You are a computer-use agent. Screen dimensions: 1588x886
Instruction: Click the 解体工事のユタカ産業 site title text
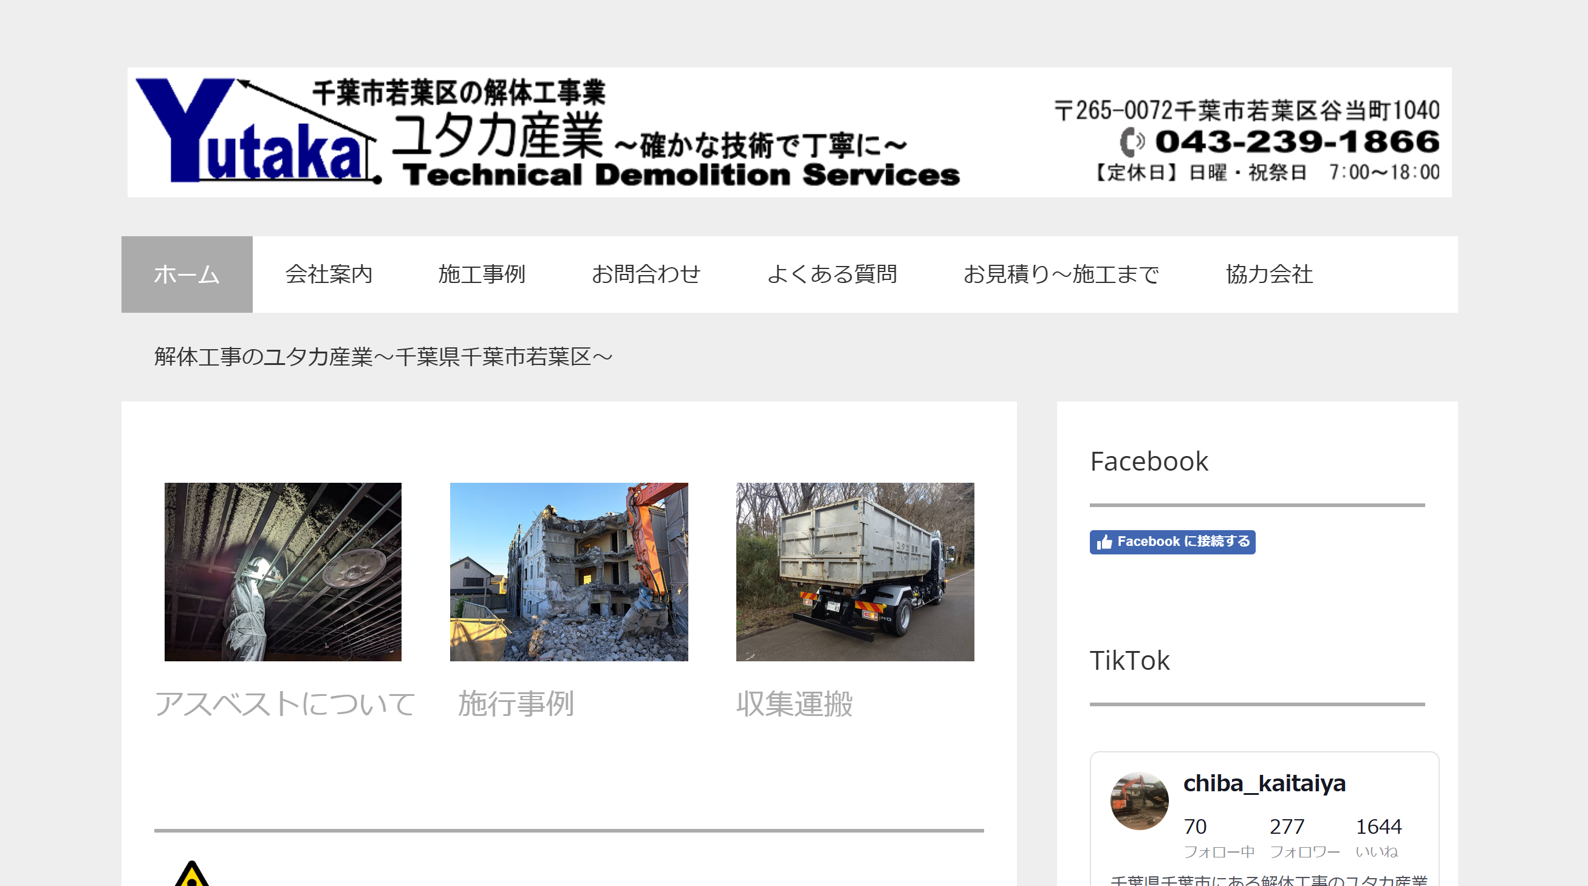click(383, 356)
